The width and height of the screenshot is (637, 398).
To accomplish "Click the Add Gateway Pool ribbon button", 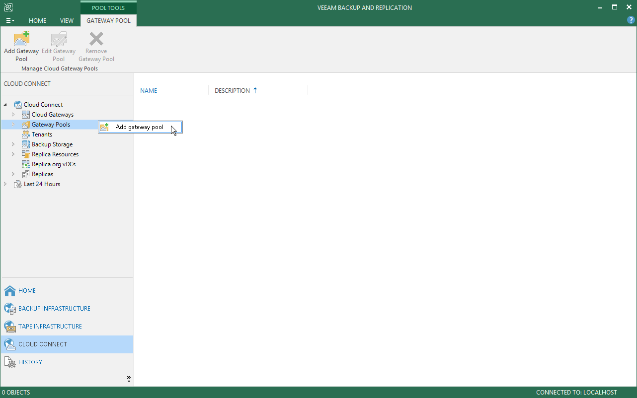I will click(21, 47).
